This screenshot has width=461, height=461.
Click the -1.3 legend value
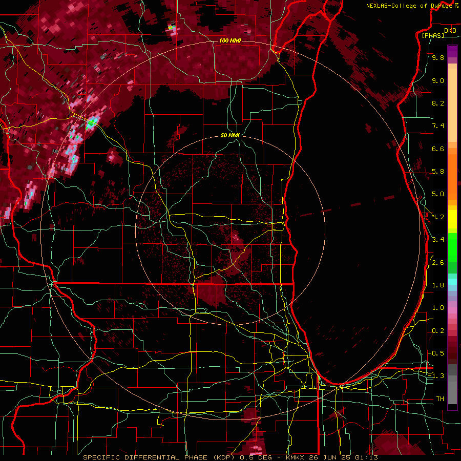pyautogui.click(x=436, y=376)
